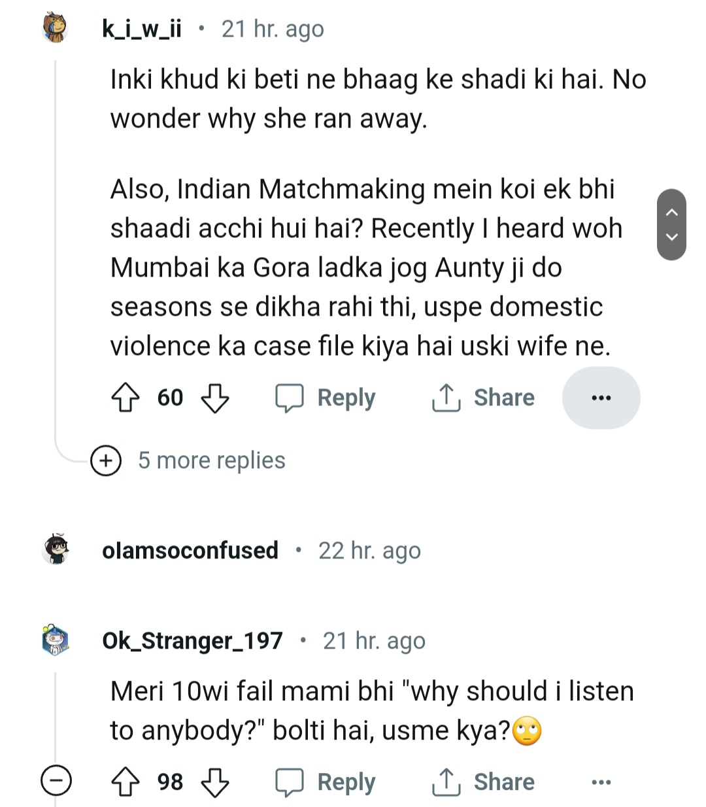Share the Ok_Stranger_197 comment
The image size is (706, 807).
click(484, 782)
